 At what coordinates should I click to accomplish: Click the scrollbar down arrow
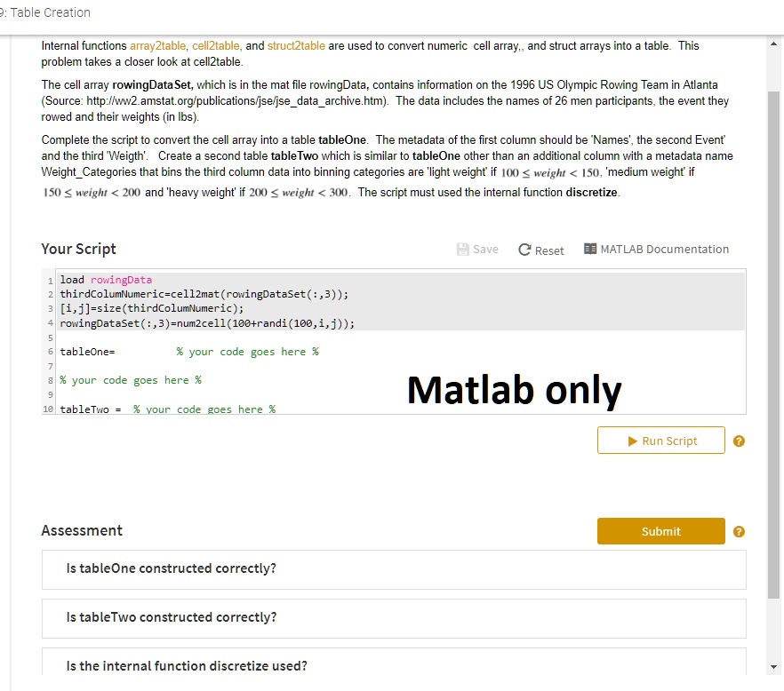point(773,666)
